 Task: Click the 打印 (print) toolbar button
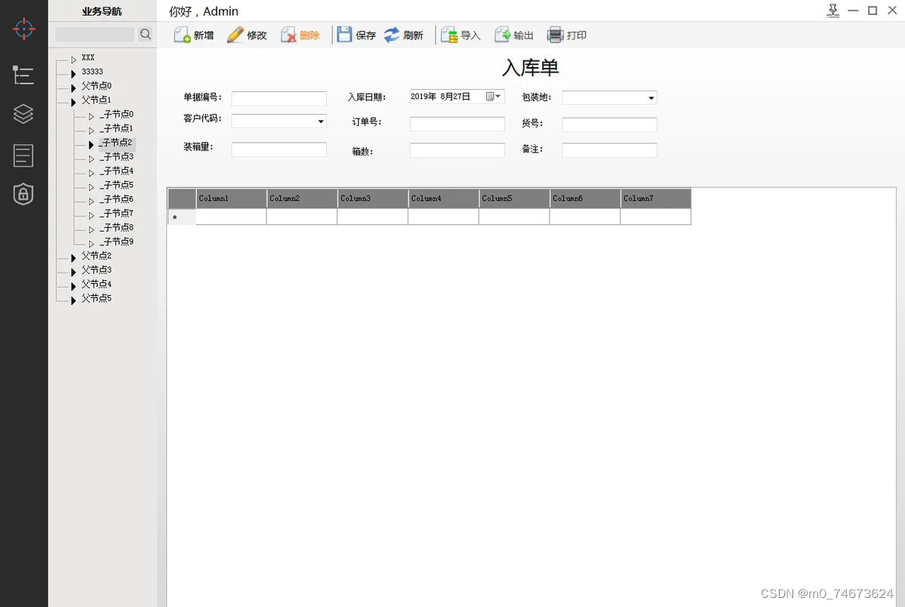[567, 35]
